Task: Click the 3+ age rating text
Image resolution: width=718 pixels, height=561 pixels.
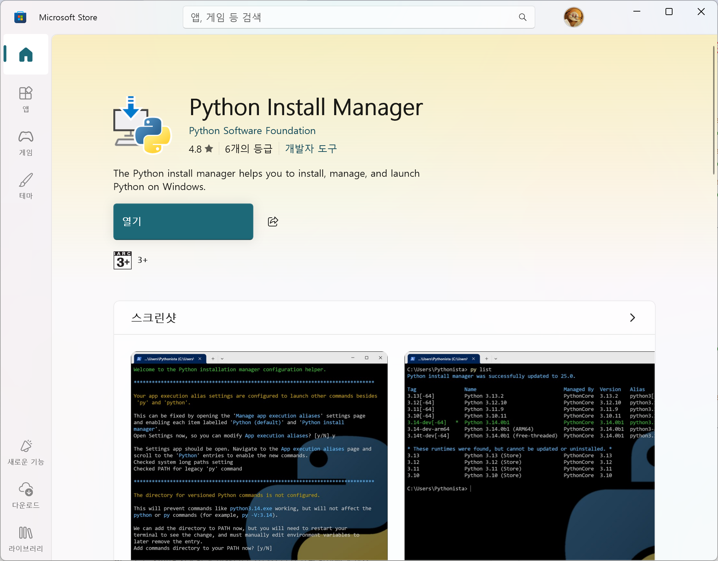Action: pos(142,260)
